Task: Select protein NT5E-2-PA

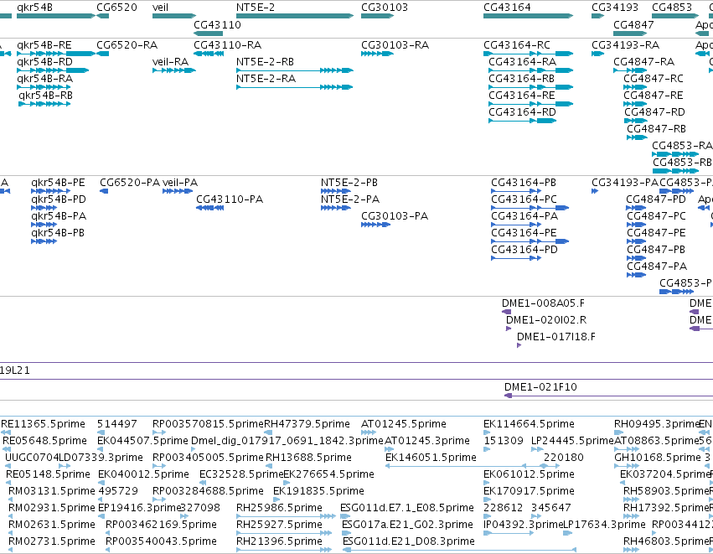Action: 336,208
